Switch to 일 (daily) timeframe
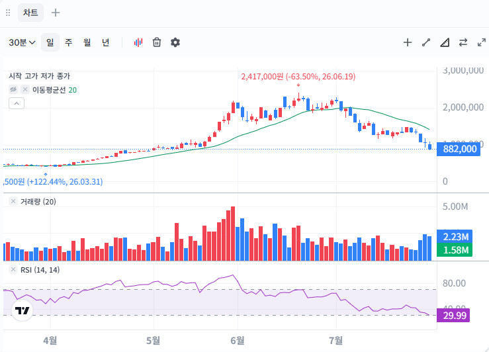This screenshot has width=489, height=352. [x=50, y=42]
